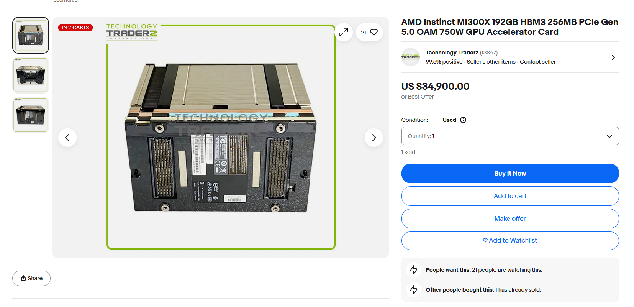Click the Technology-Traderz seller logo avatar
This screenshot has height=307, width=634.
tap(411, 57)
